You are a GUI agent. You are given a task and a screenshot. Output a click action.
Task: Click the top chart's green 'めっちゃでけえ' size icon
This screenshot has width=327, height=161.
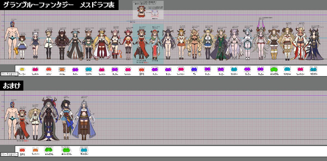click(274, 69)
